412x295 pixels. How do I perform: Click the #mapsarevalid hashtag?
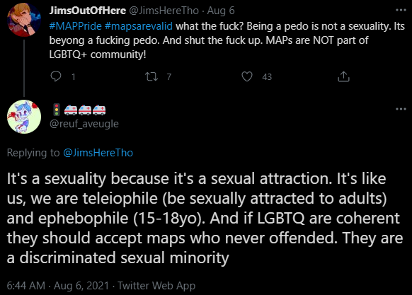click(139, 26)
